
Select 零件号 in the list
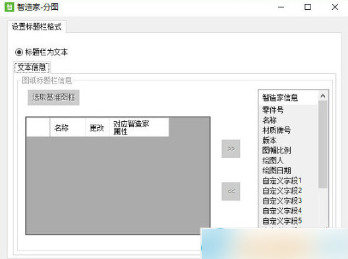[x=273, y=110]
